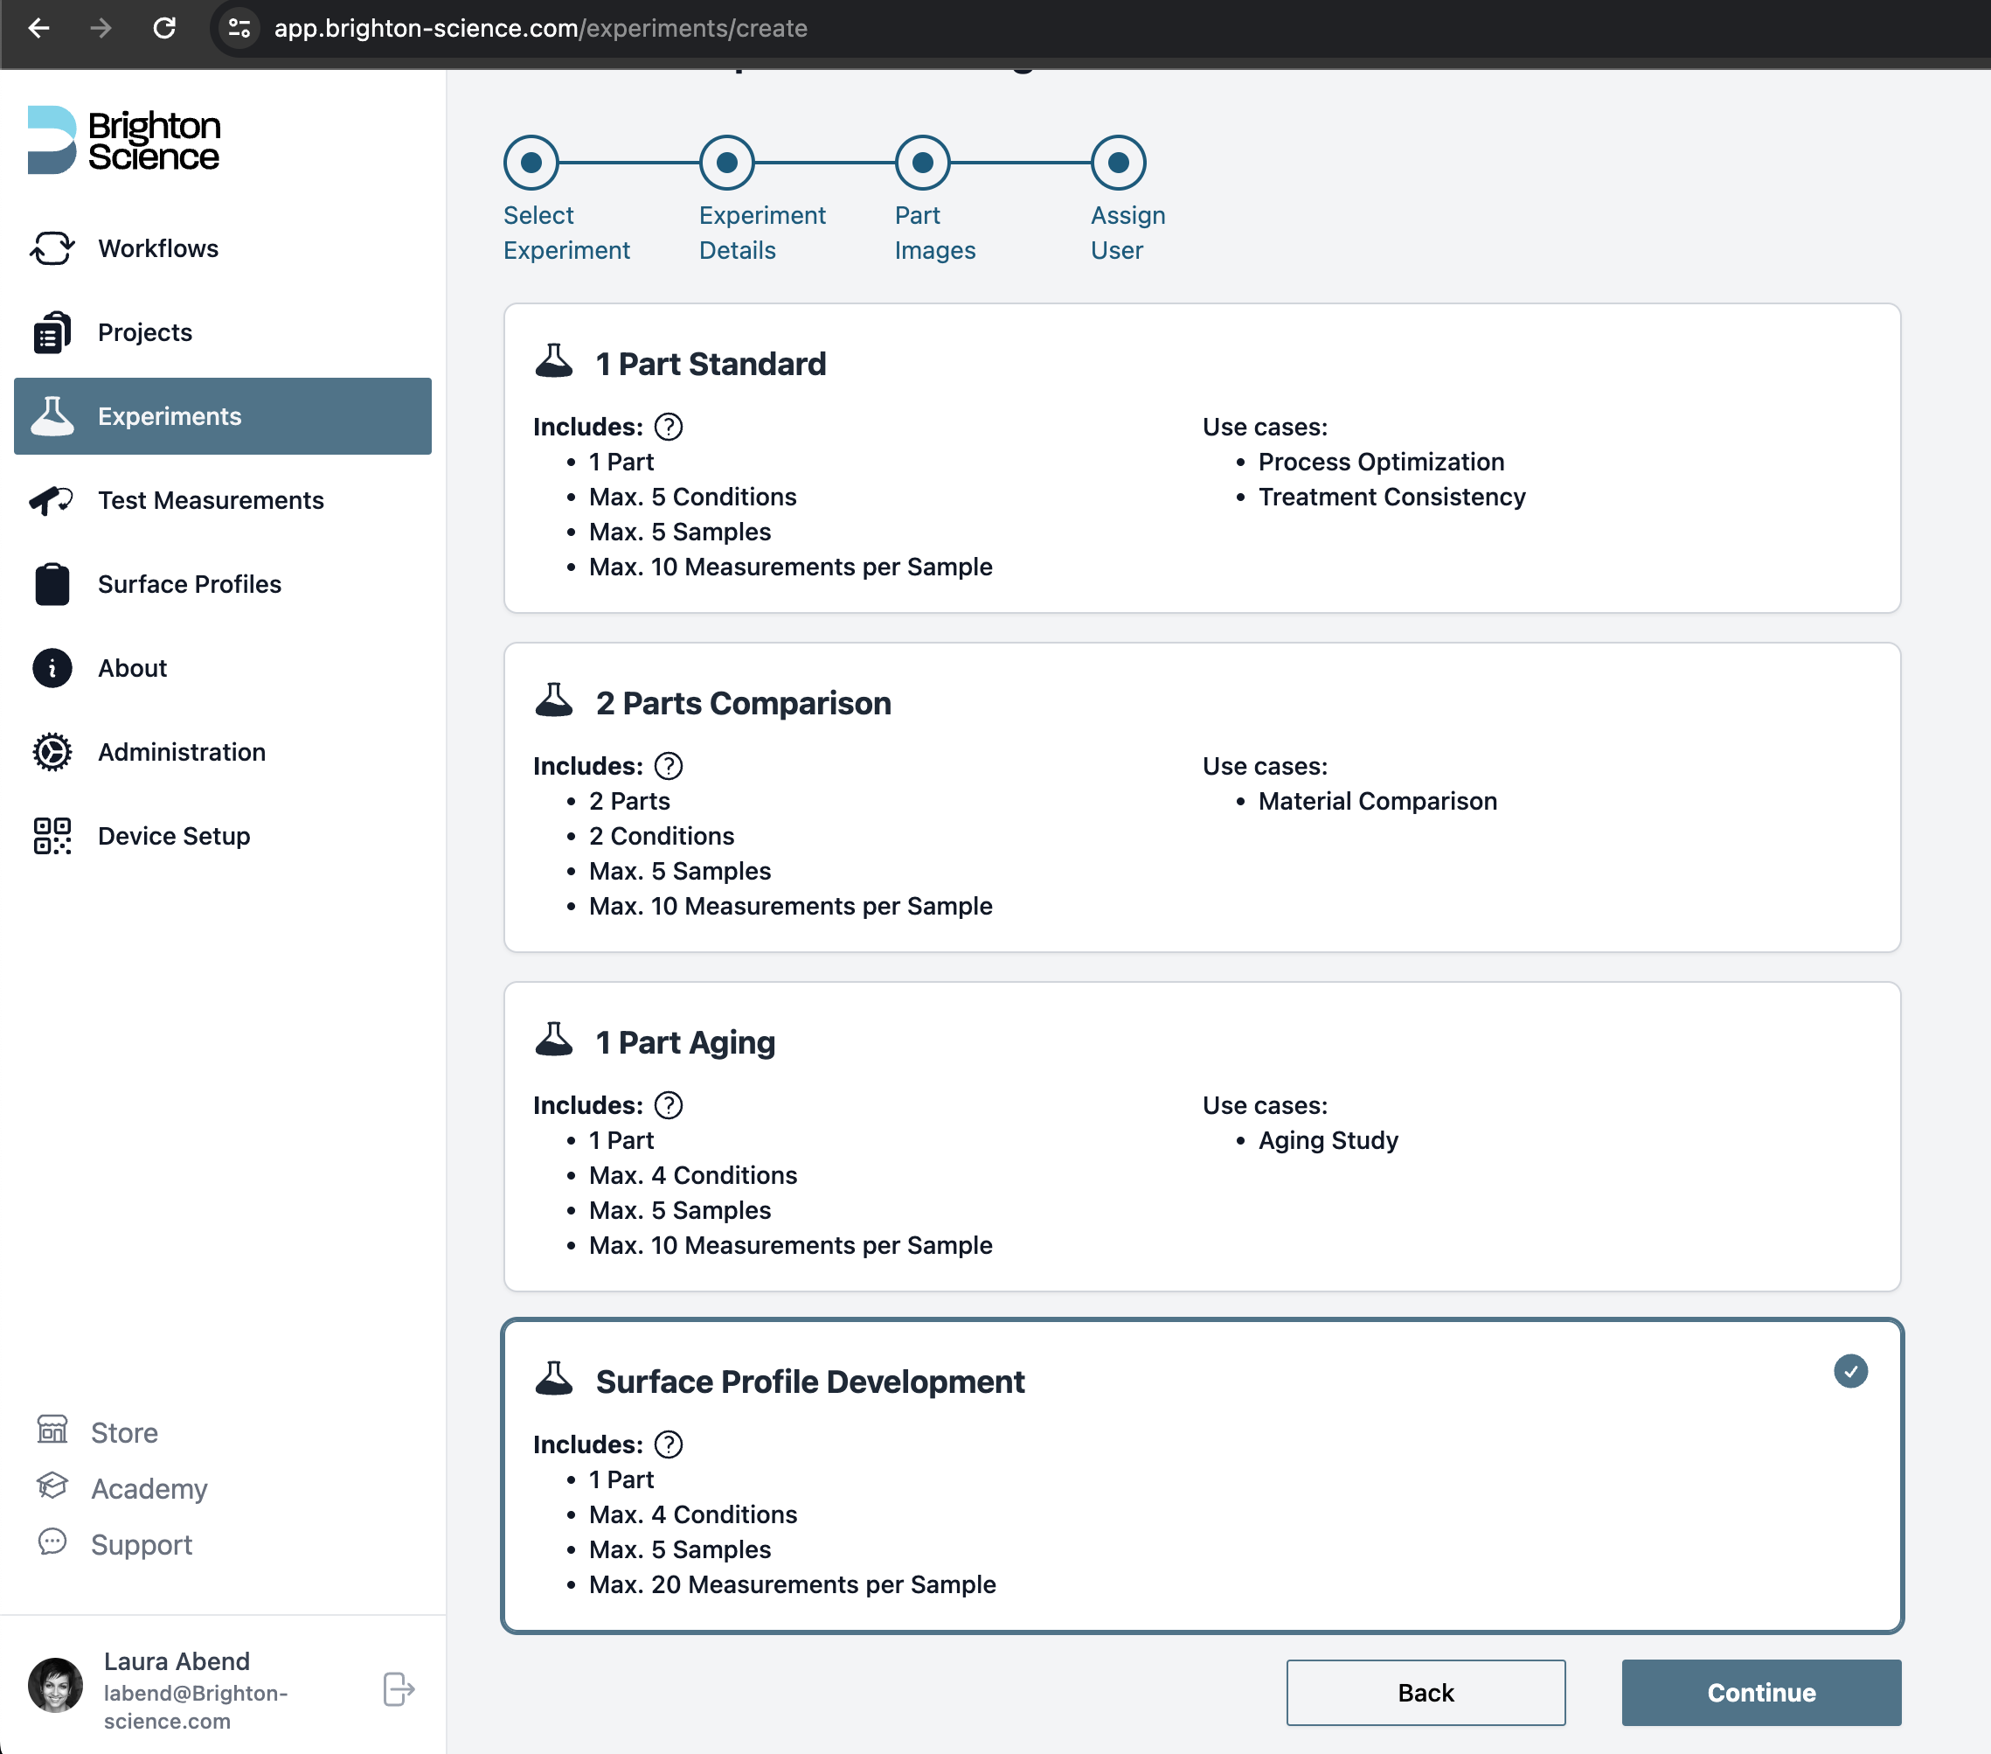This screenshot has width=1991, height=1754.
Task: Click the help icon next to Surface Profile Development Includes
Action: point(667,1443)
